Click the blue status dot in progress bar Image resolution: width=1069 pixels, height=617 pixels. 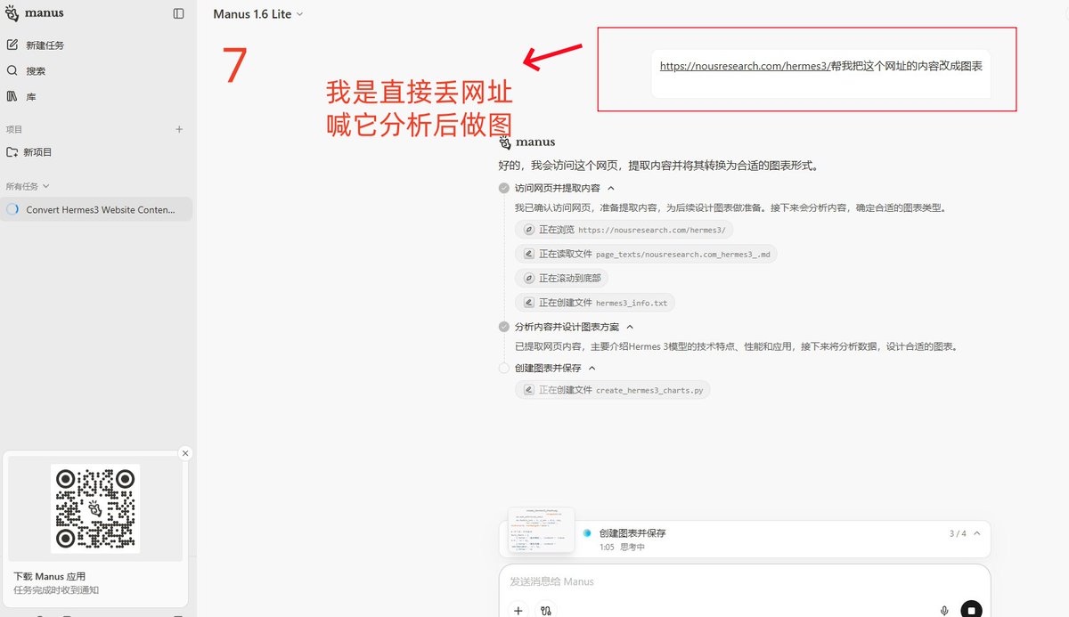coord(587,532)
